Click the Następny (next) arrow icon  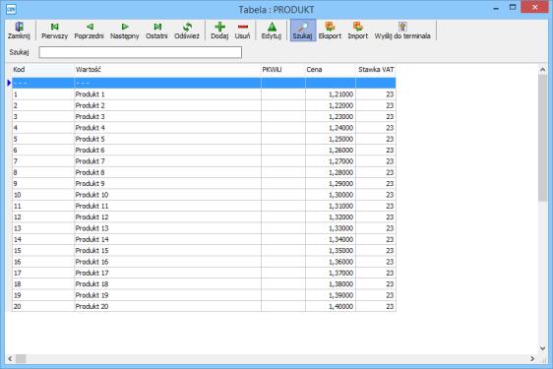click(125, 27)
